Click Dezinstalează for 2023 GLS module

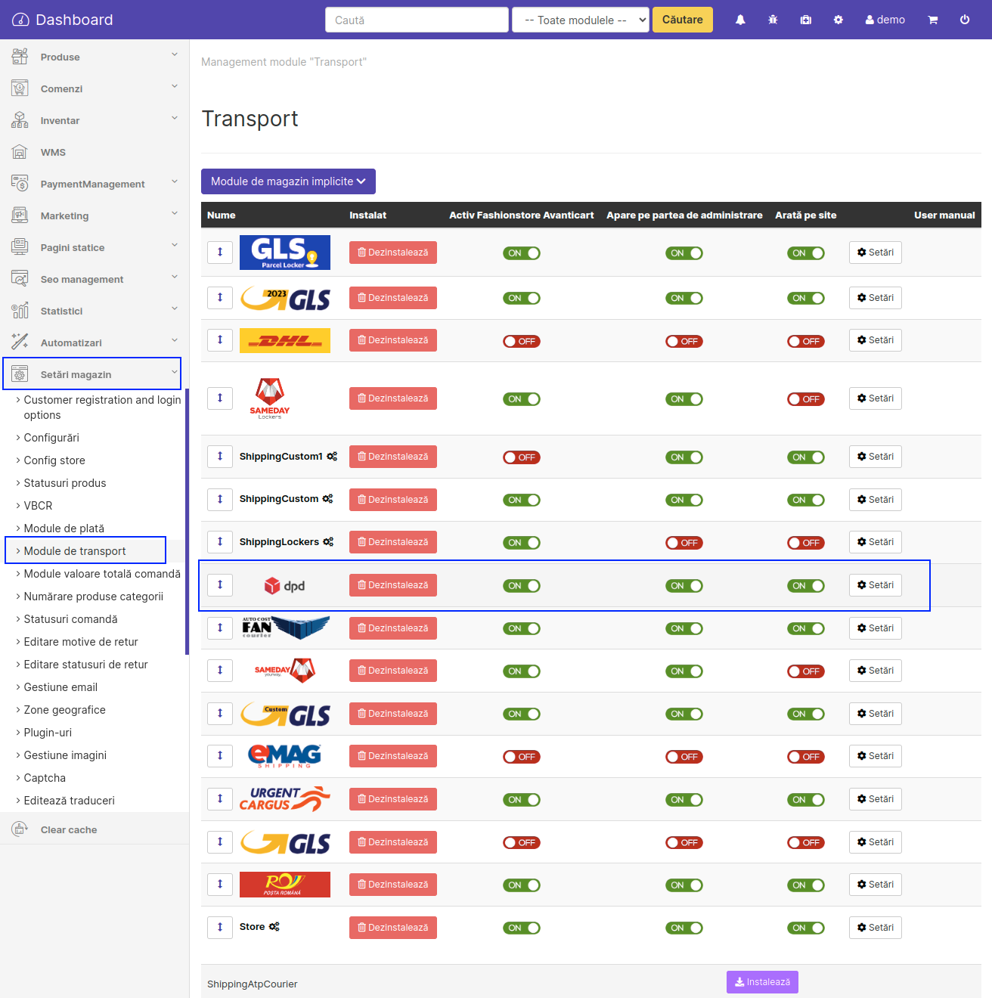coord(393,298)
